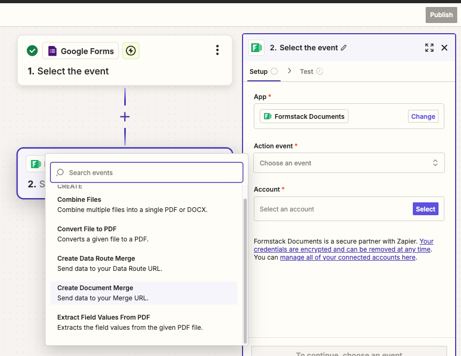This screenshot has width=461, height=356.
Task: Switch to the Test tab
Action: click(307, 71)
